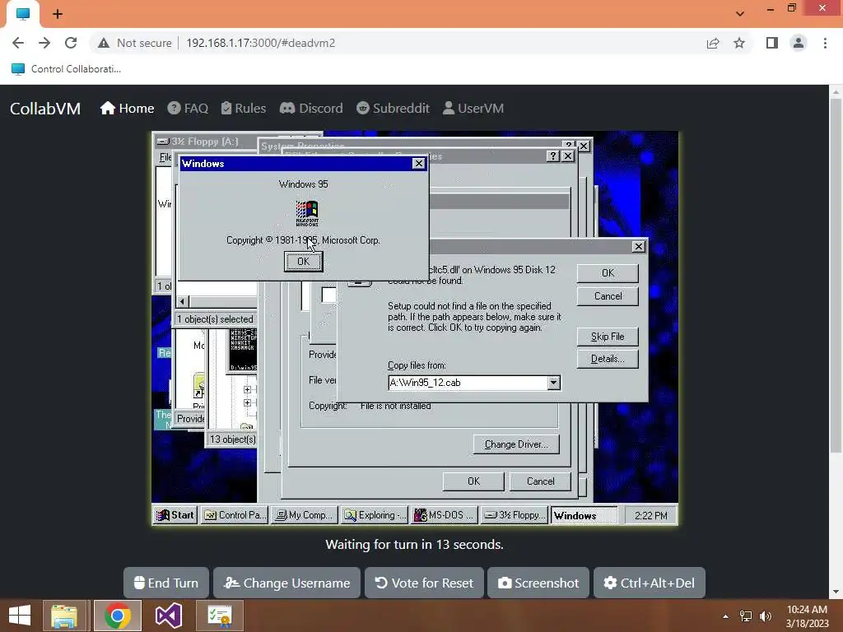Go forward in Chrome browser
The height and width of the screenshot is (632, 843).
click(x=44, y=43)
